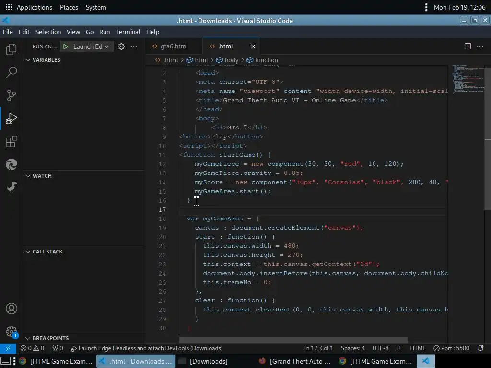Click the body breadcrumb element
Viewport: 491px width, 368px height.
click(227, 60)
